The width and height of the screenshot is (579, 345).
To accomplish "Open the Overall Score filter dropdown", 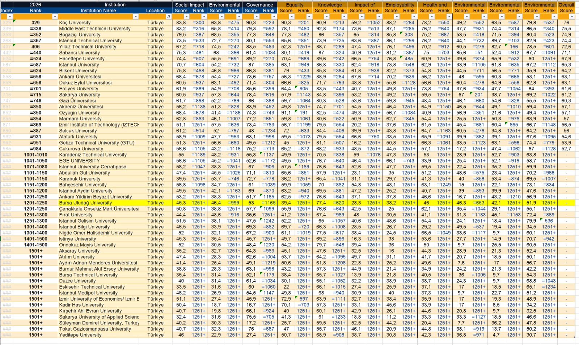I will (572, 17).
